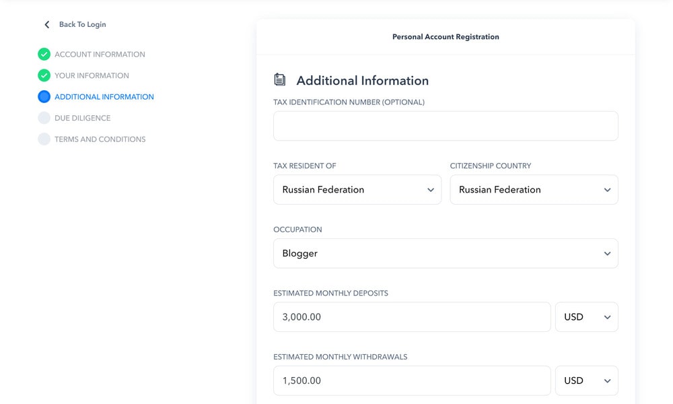Viewport: 673px width, 404px height.
Task: Focus the Tax Identification Number field
Action: coord(445,126)
